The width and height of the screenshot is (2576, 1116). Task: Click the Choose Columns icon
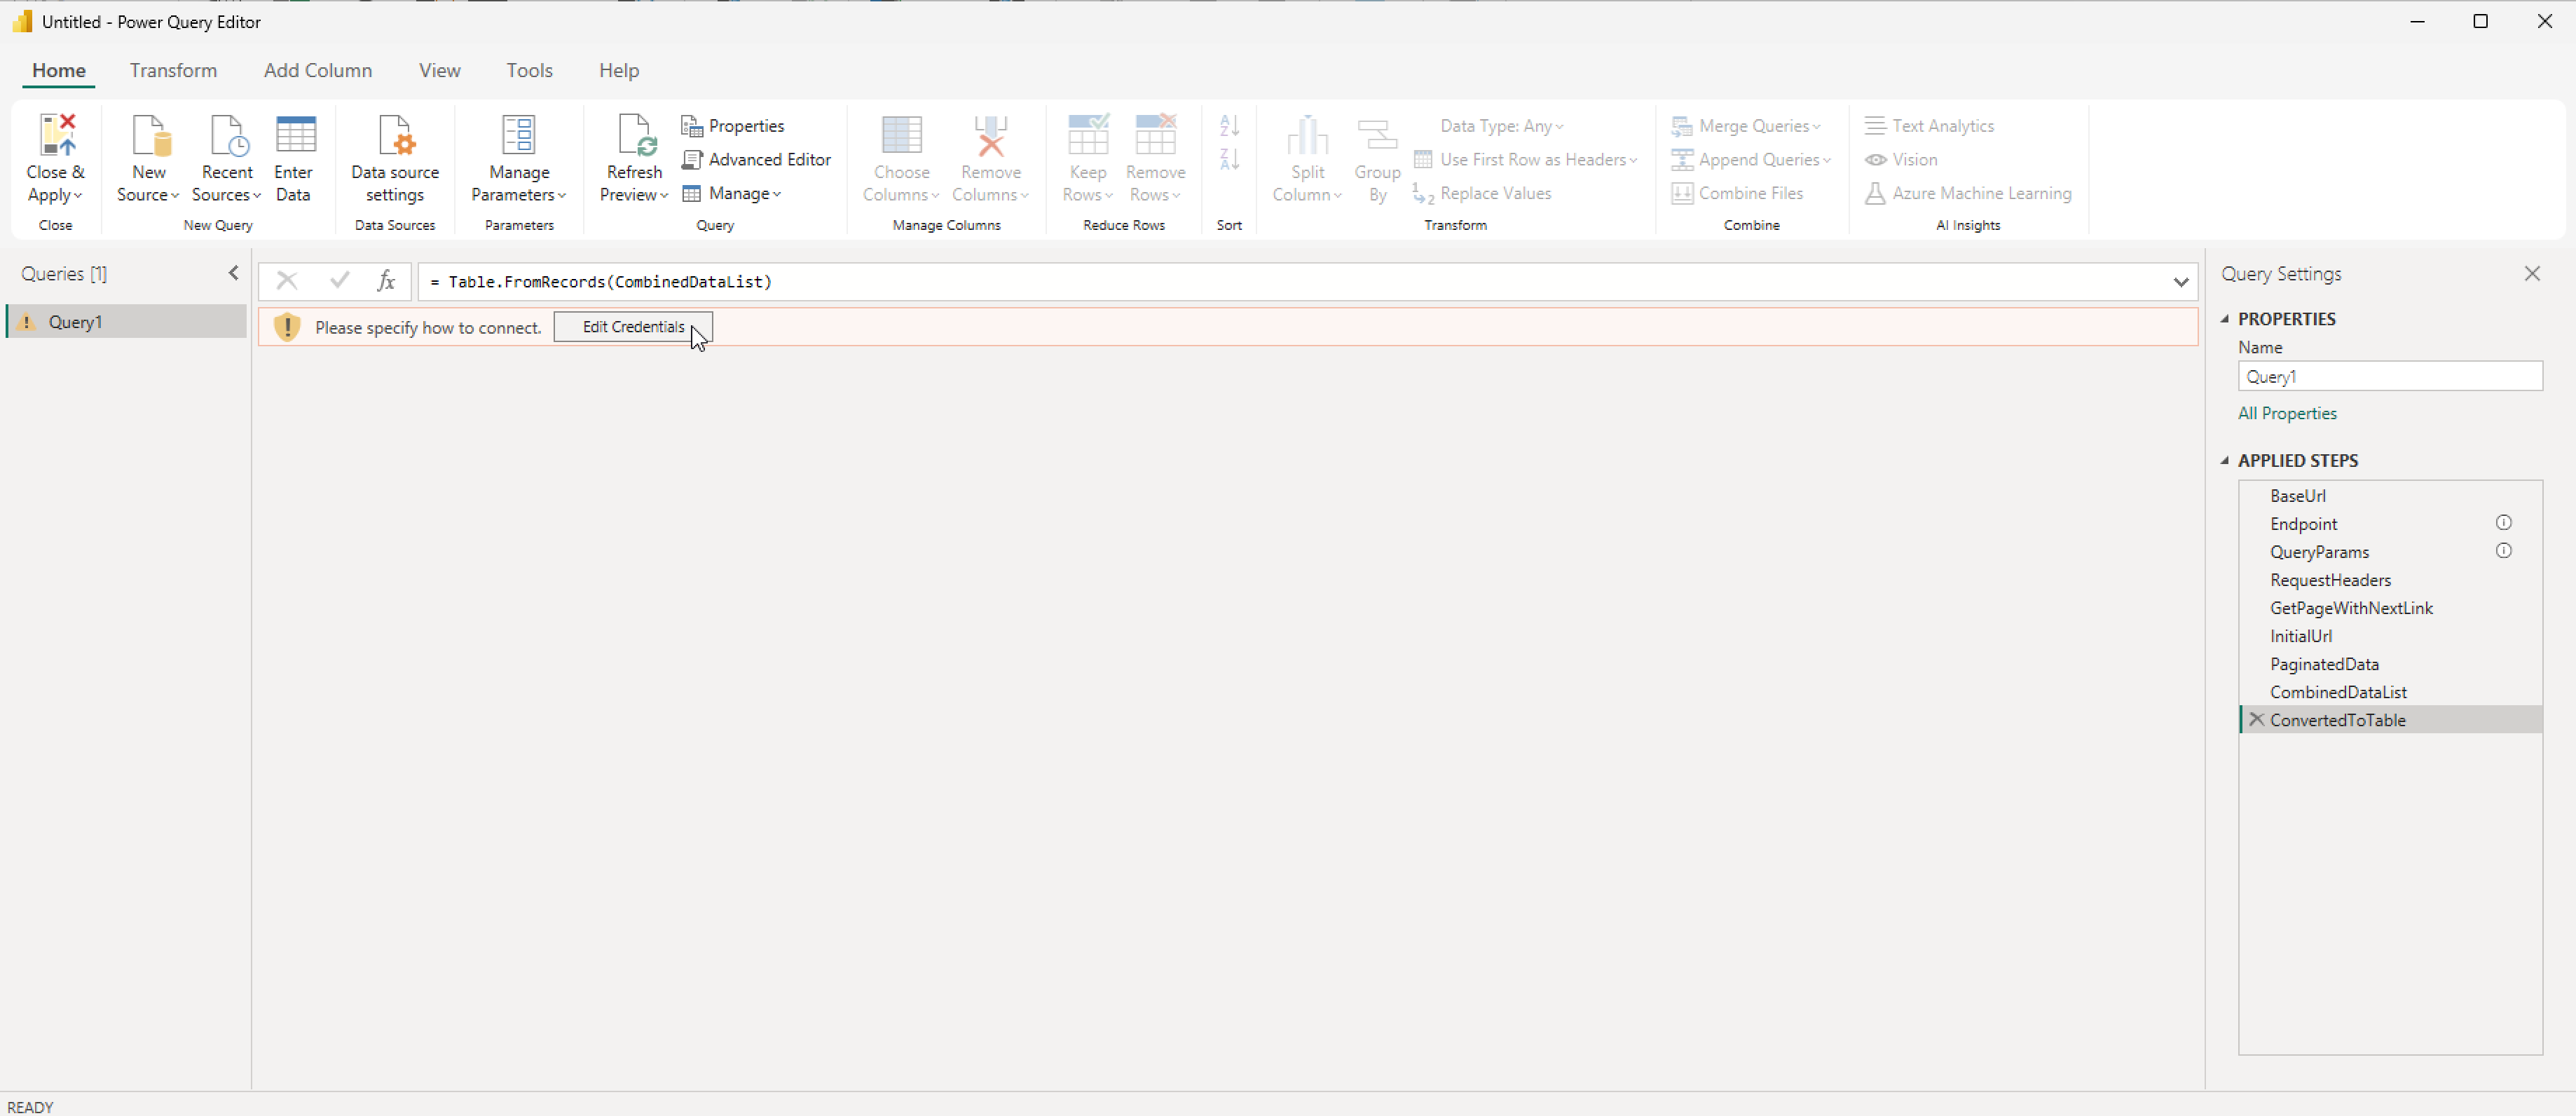(901, 134)
